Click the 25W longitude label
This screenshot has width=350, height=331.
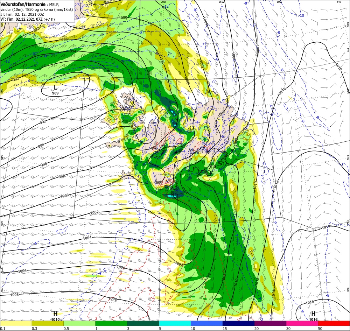click(106, 2)
